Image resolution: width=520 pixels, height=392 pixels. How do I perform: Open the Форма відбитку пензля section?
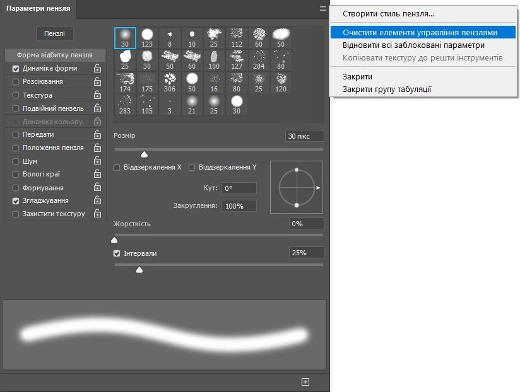(55, 55)
